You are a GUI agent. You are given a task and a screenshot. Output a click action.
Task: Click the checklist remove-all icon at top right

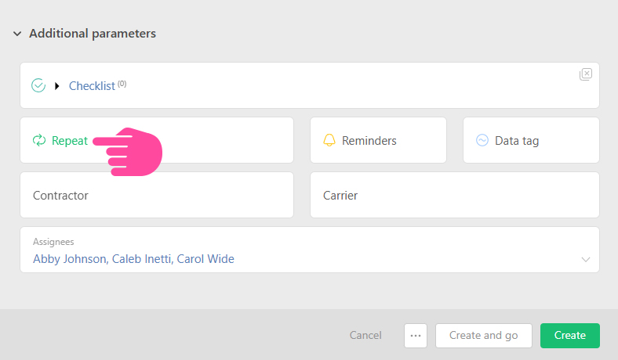click(x=586, y=74)
